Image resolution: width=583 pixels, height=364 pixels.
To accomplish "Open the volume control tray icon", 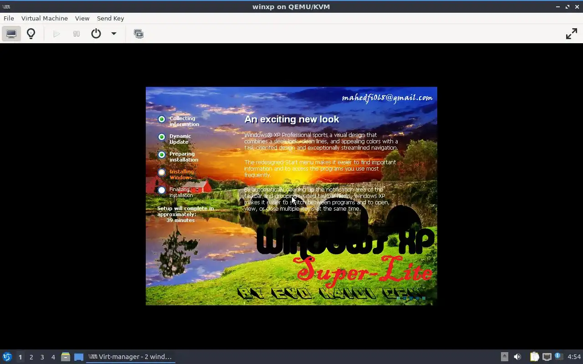I will click(517, 357).
